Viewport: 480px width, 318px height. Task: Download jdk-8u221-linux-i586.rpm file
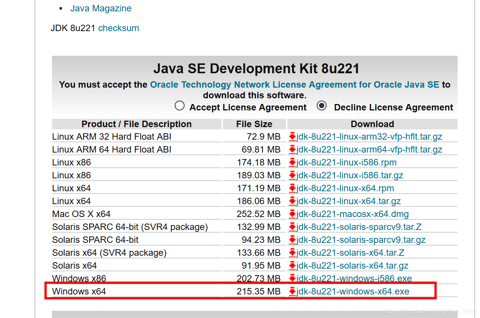coord(346,162)
